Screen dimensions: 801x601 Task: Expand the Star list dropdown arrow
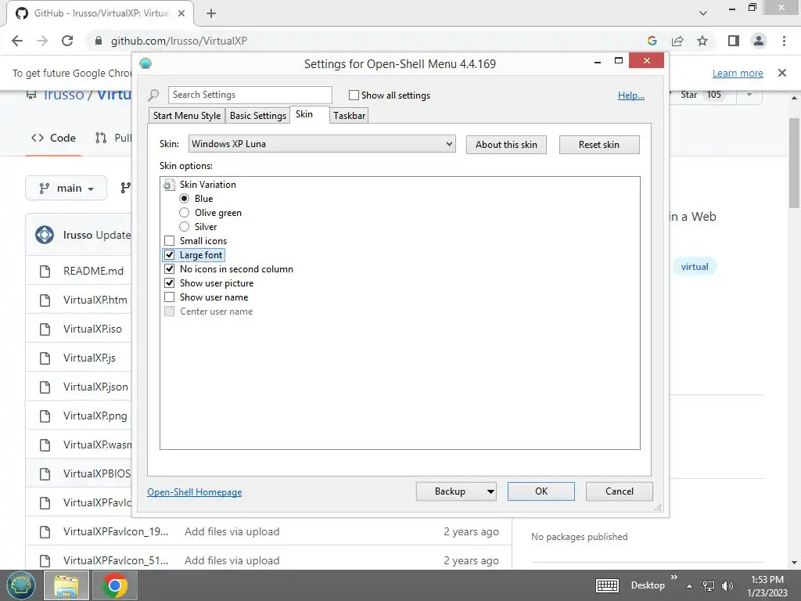pyautogui.click(x=749, y=95)
